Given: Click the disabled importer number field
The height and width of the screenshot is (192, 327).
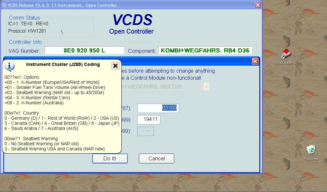Looking at the screenshot, I should pyautogui.click(x=146, y=131).
